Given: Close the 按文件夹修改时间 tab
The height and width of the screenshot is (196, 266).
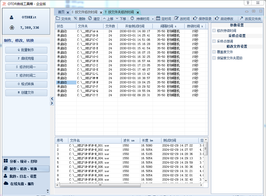Looking at the screenshot, I should coord(138,13).
